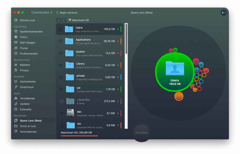Click the Applications folder icon

click(69, 41)
